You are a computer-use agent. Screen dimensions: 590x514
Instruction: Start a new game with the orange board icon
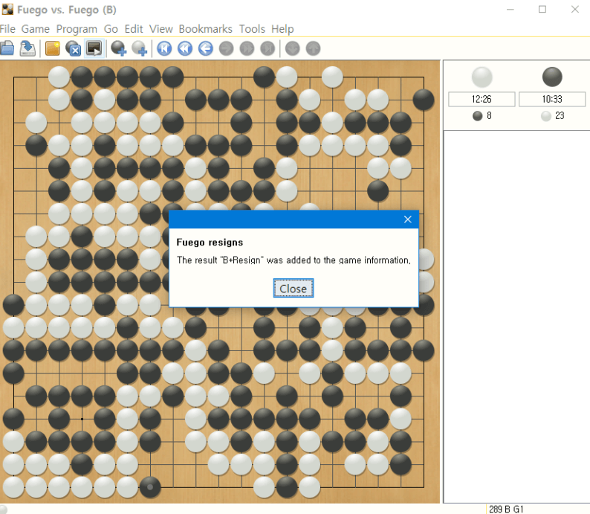(x=52, y=48)
